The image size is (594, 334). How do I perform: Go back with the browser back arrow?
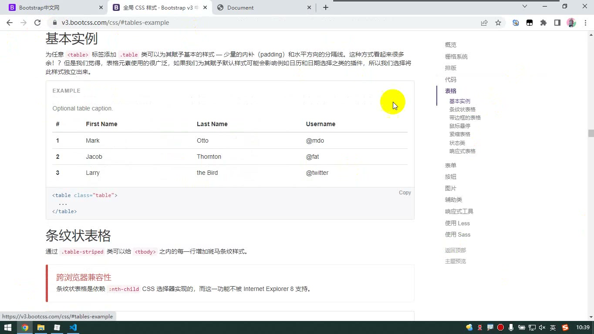coord(10,23)
